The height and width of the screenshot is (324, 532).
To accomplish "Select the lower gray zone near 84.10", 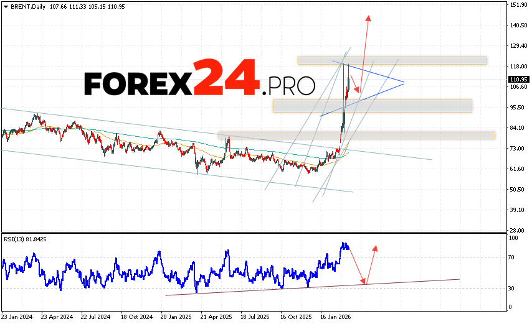I will coord(356,135).
